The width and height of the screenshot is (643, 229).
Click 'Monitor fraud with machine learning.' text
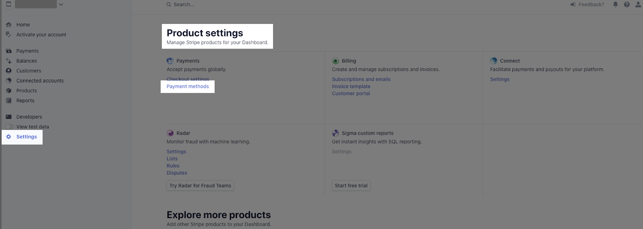209,142
